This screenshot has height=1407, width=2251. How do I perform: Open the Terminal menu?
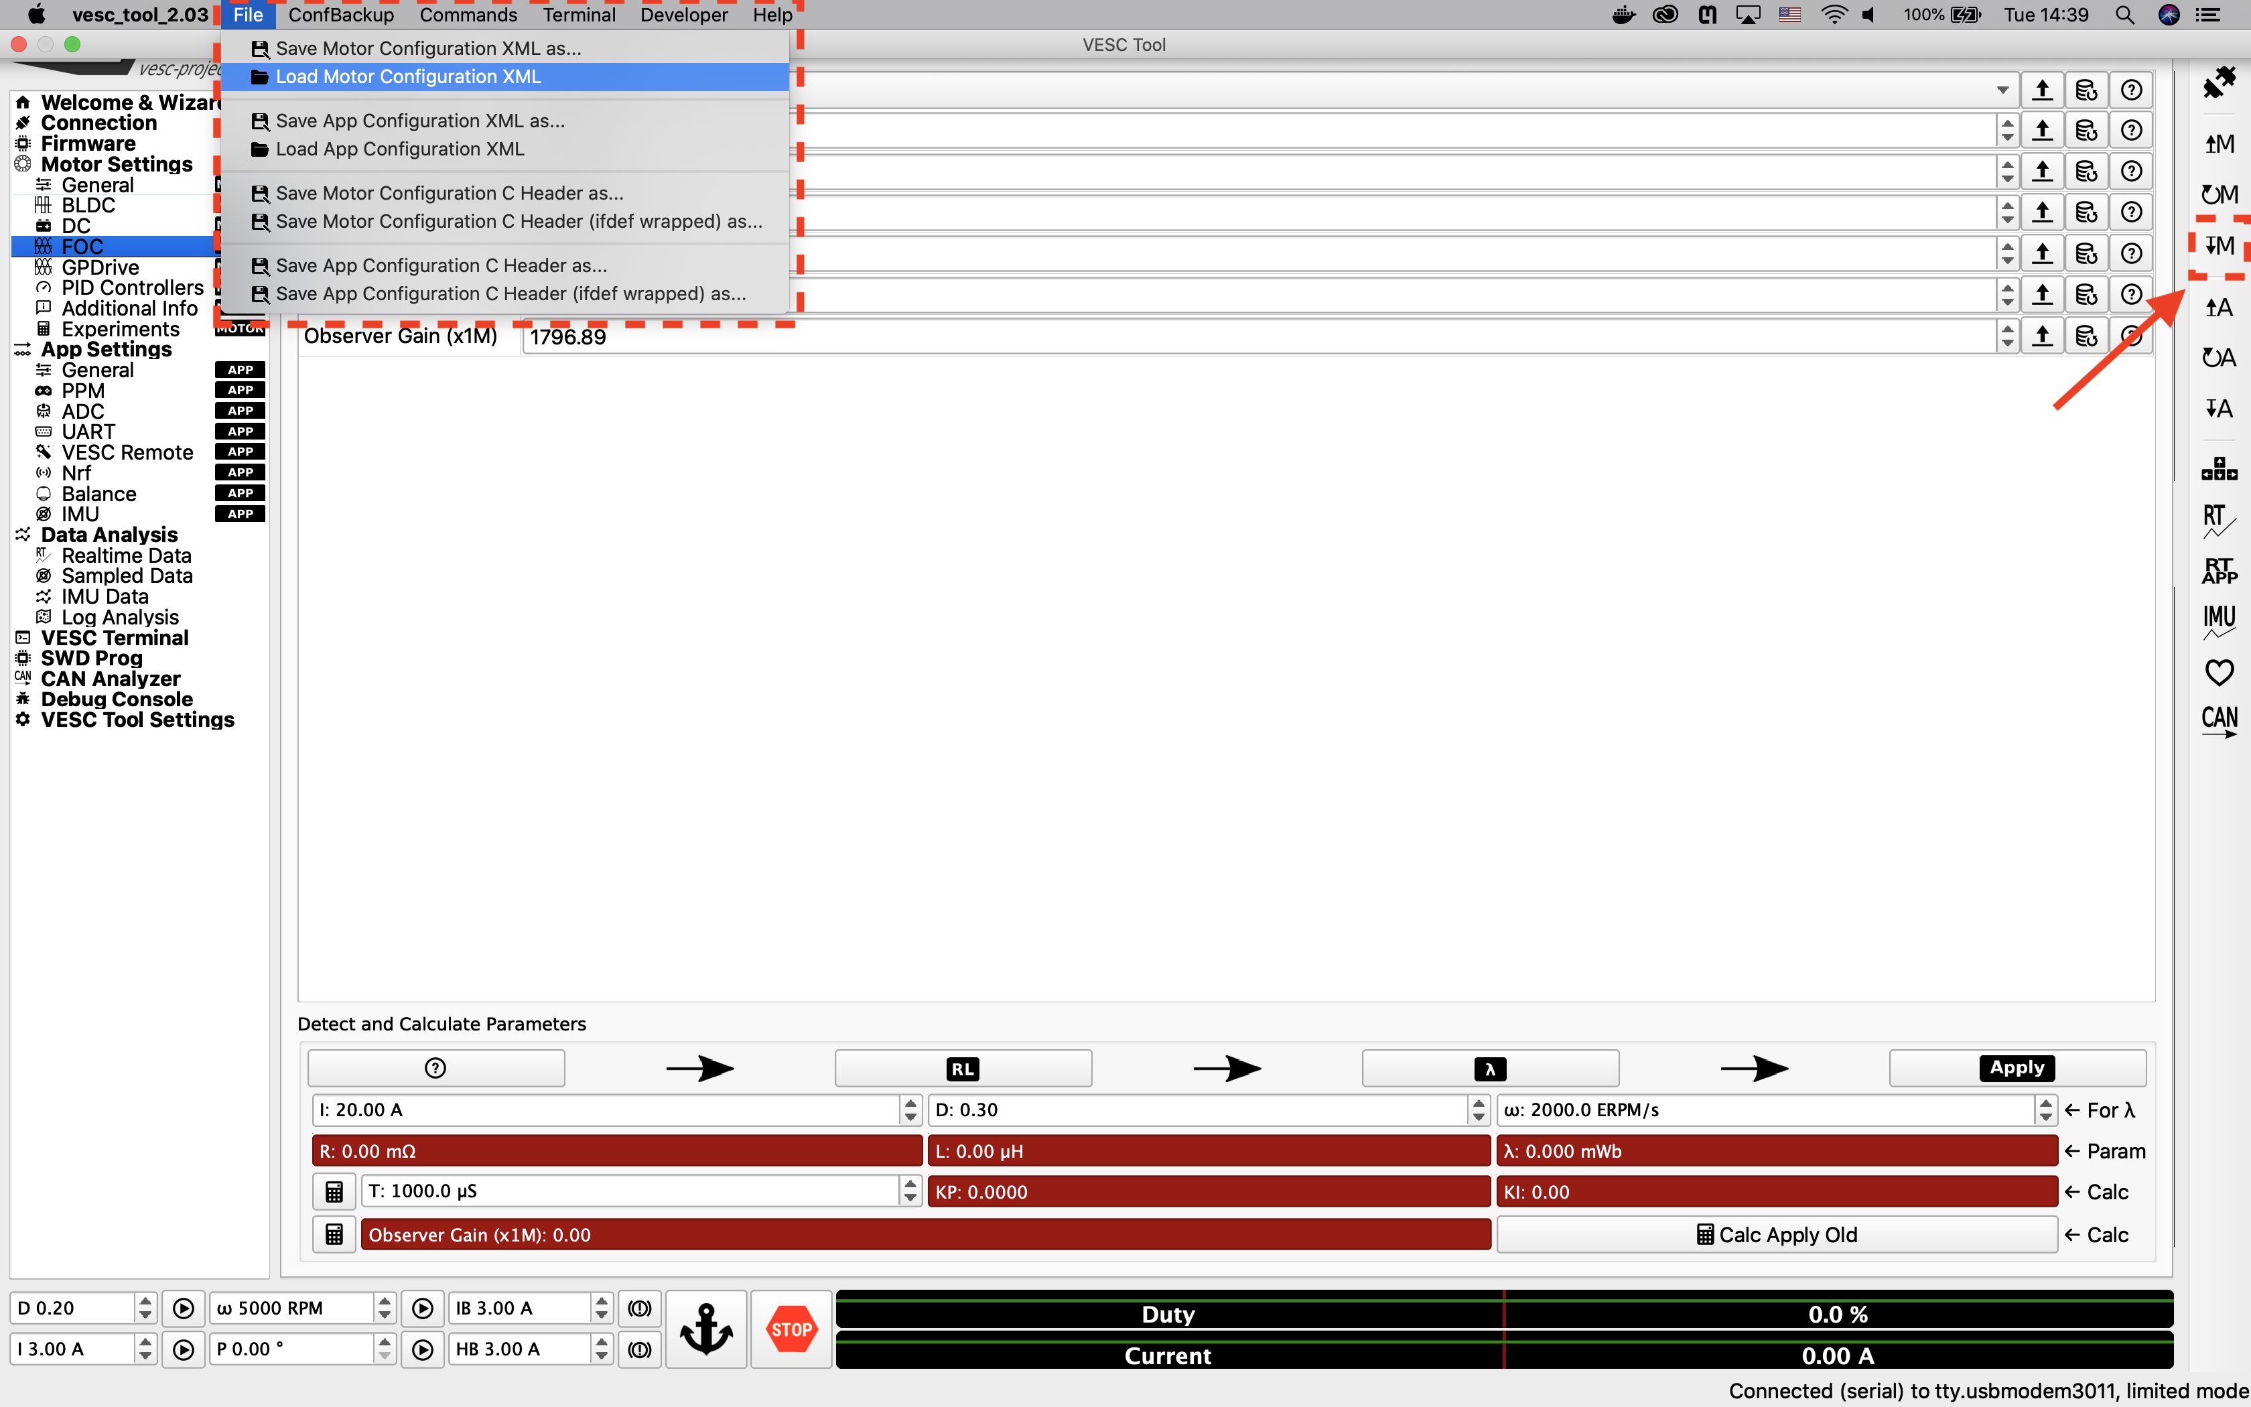pos(579,14)
